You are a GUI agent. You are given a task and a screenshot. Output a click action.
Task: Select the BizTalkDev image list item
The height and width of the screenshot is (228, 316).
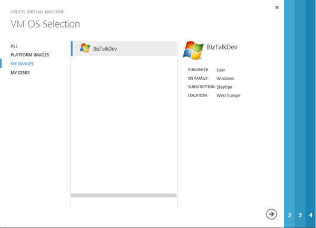124,49
